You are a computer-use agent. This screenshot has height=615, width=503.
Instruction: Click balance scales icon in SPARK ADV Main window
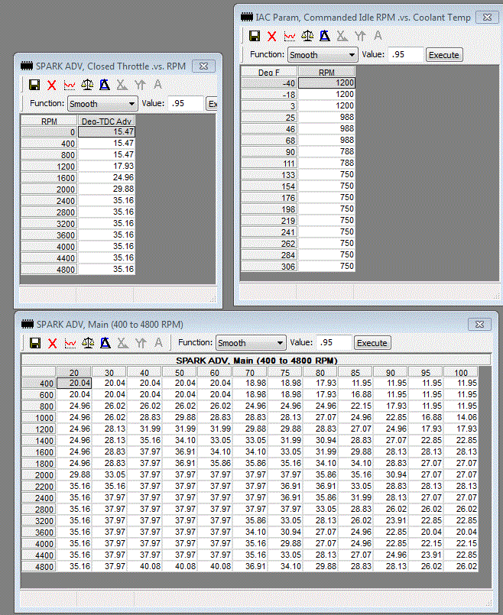(x=87, y=343)
